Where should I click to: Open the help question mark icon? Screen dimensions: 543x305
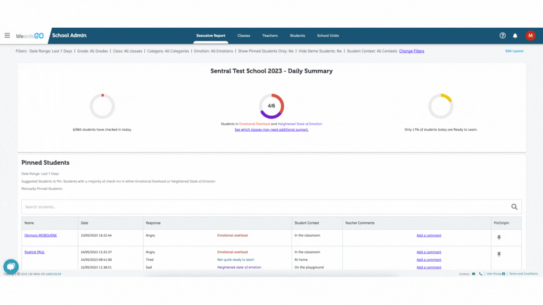tap(502, 36)
